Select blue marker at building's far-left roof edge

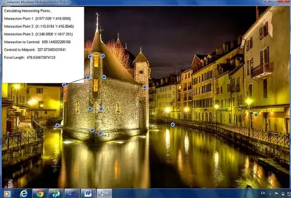tap(64, 85)
